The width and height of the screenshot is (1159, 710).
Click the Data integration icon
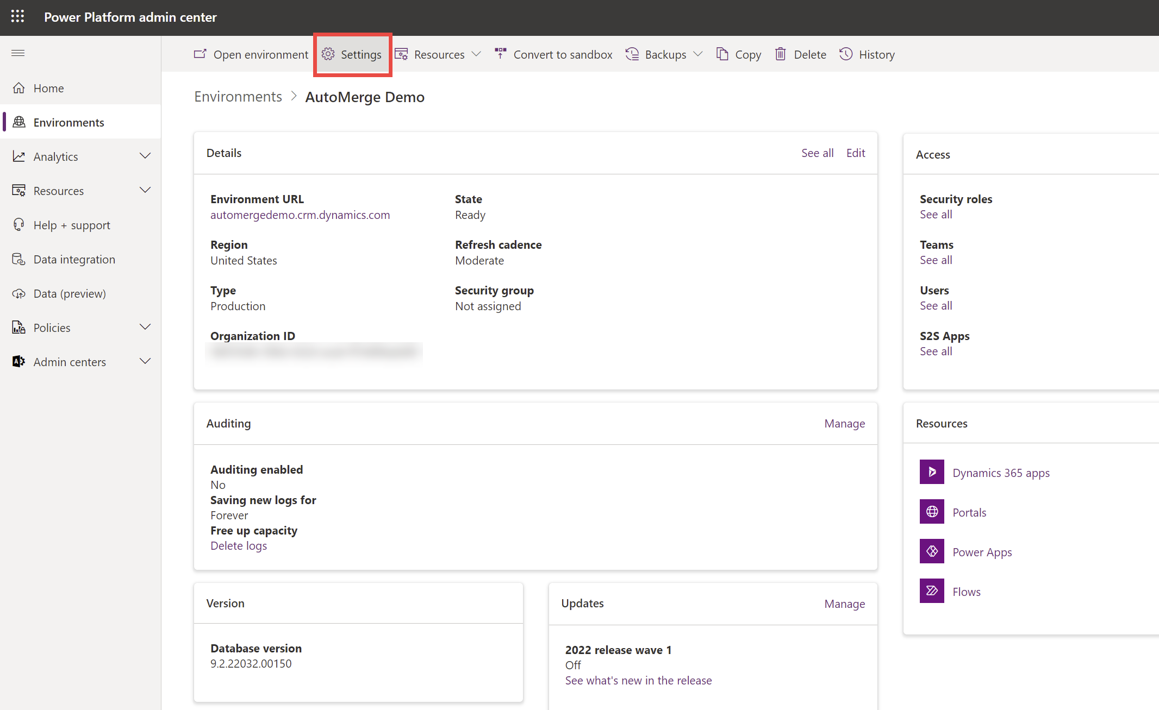(19, 259)
